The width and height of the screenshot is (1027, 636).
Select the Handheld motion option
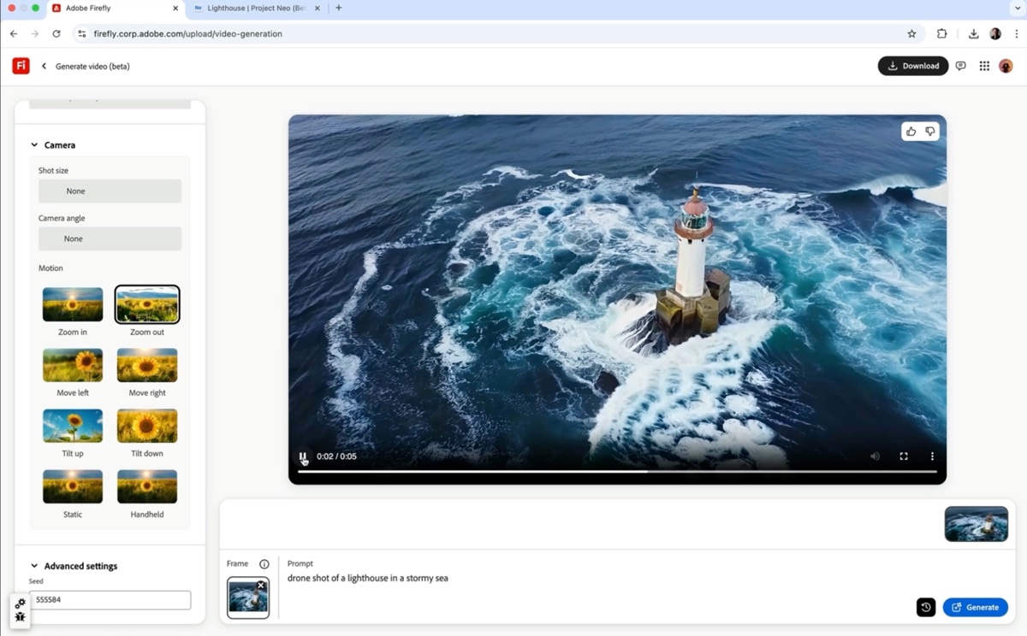[x=147, y=486]
